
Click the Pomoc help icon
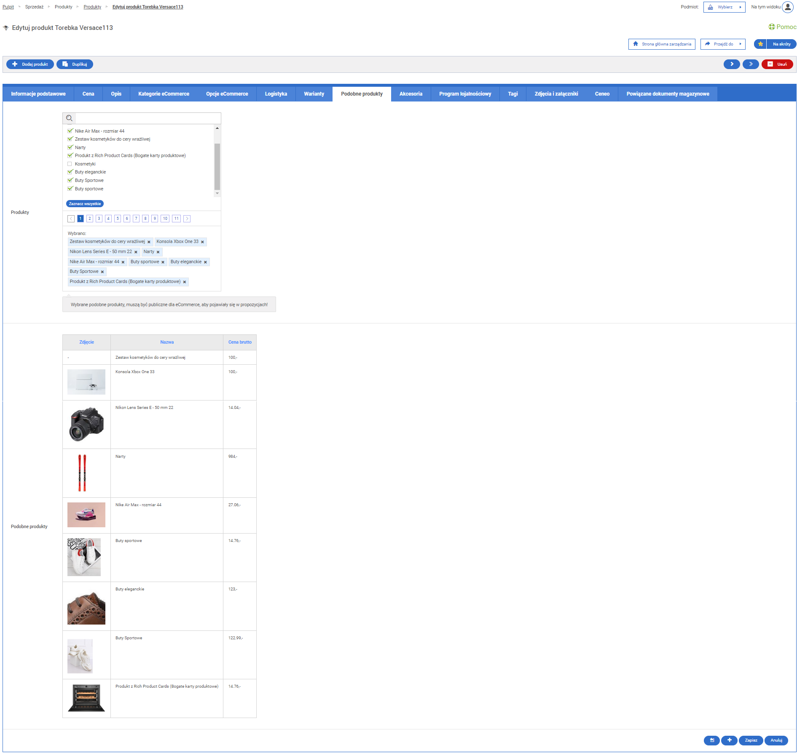click(x=771, y=27)
